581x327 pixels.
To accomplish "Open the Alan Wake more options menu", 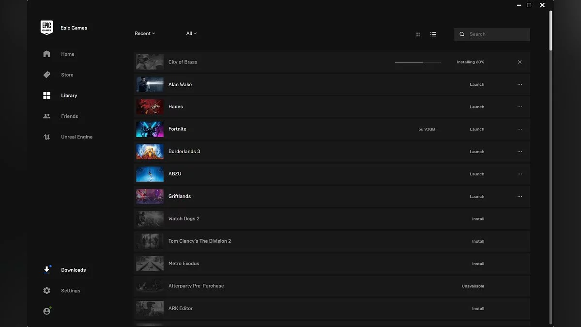I will (520, 84).
